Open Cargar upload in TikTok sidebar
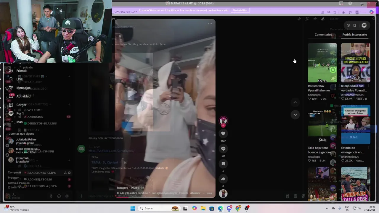The width and height of the screenshot is (379, 213). [x=18, y=105]
